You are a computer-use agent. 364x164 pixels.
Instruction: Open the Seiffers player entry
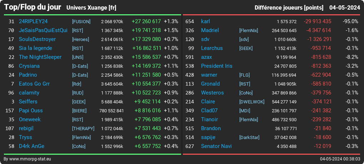(x=28, y=102)
